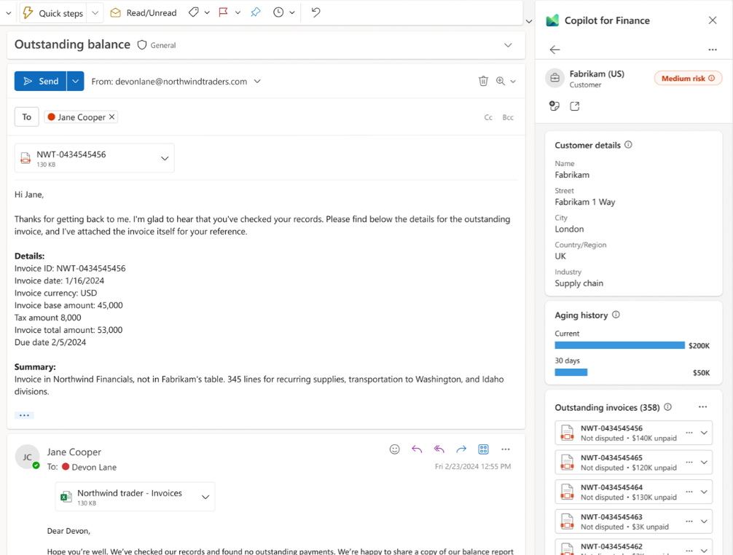Expand invoice NWT-0434545464 details
This screenshot has height=555, width=733.
704,492
